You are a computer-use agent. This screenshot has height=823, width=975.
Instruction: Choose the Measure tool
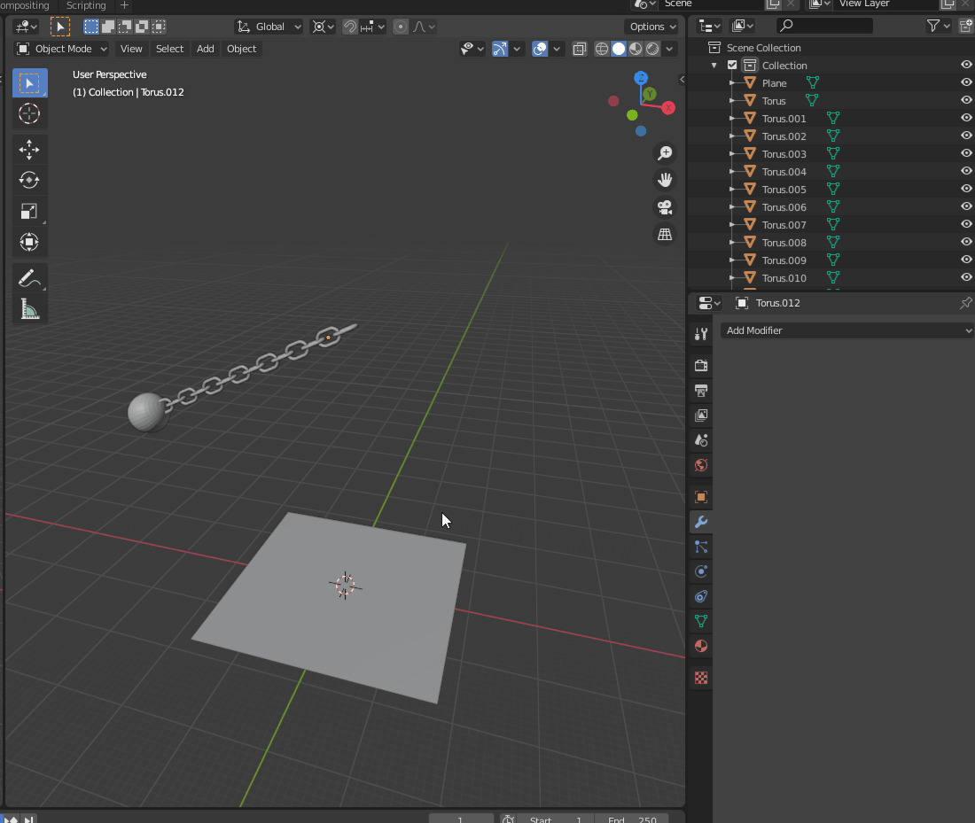tap(29, 309)
